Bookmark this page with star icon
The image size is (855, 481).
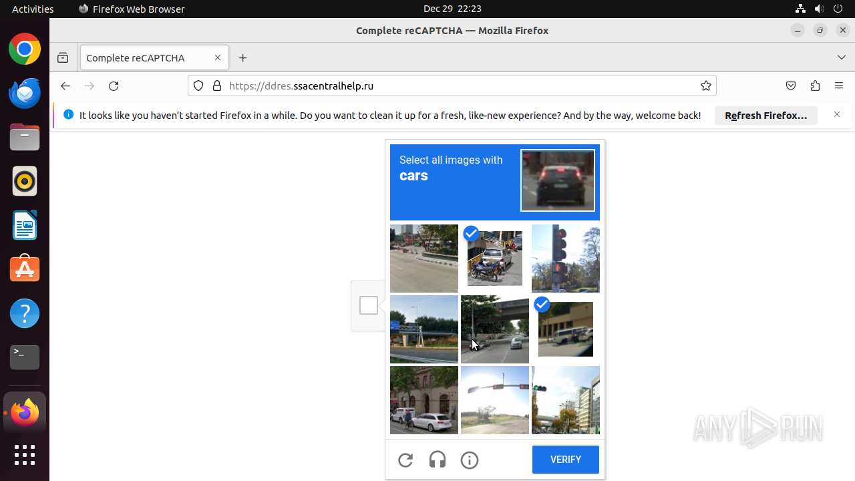pyautogui.click(x=705, y=86)
